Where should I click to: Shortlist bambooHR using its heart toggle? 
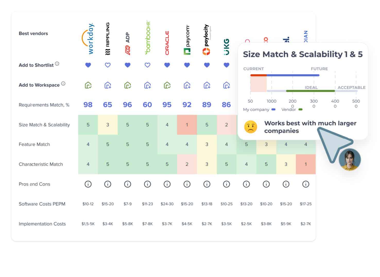point(147,65)
